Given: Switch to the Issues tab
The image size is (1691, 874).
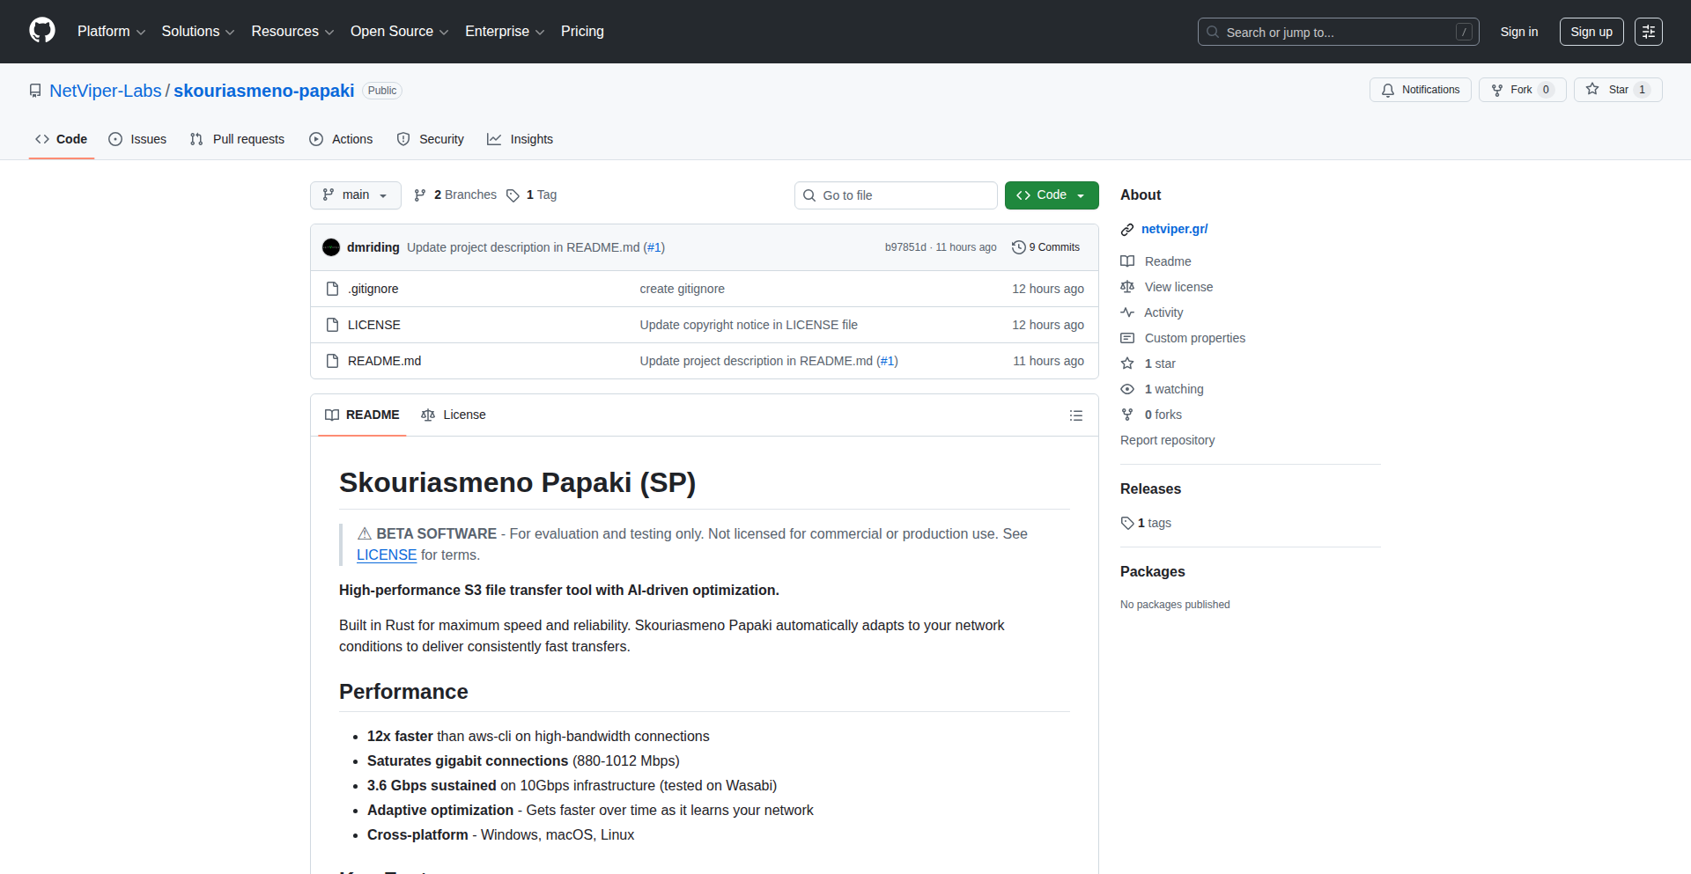Looking at the screenshot, I should (137, 139).
